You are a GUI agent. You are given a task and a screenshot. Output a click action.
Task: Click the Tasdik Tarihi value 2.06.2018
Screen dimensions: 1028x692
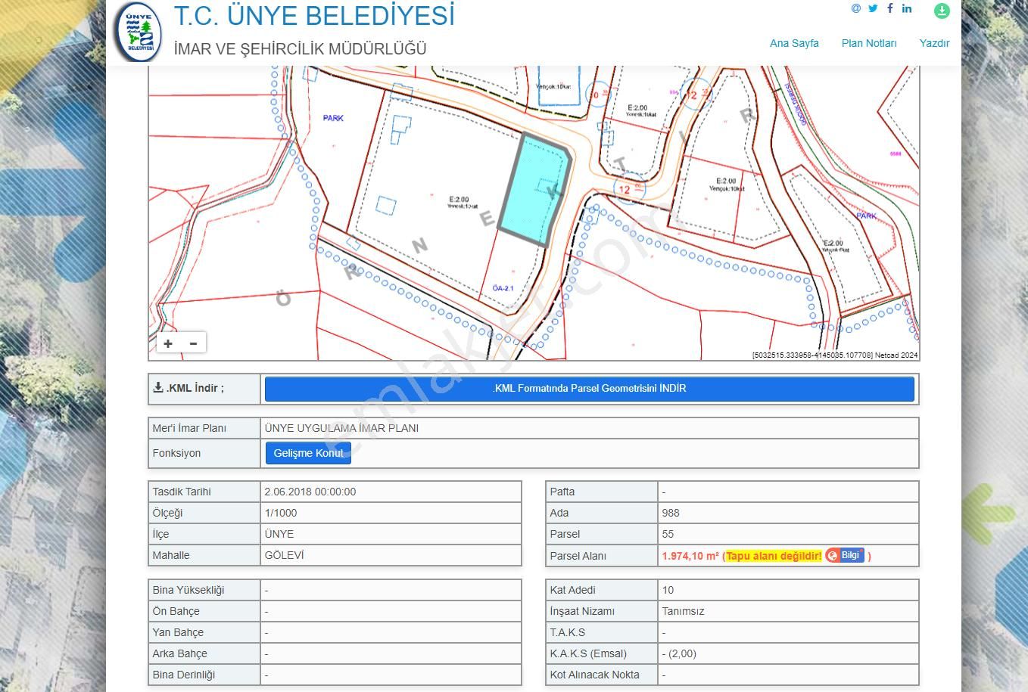310,492
